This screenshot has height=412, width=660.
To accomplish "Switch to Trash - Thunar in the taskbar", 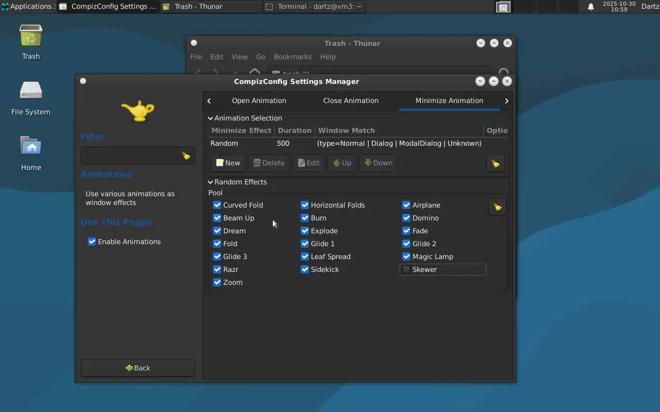I will [x=211, y=7].
